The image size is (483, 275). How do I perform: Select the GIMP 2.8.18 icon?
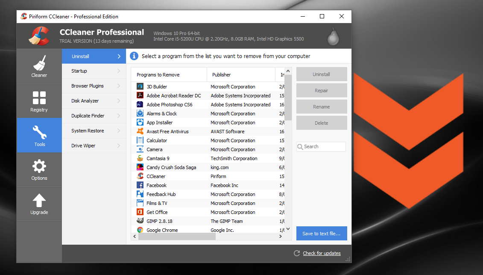pos(140,221)
